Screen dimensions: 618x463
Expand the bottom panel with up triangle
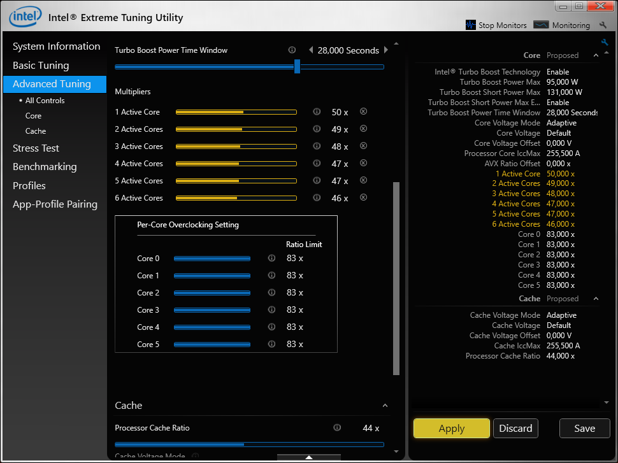(309, 457)
